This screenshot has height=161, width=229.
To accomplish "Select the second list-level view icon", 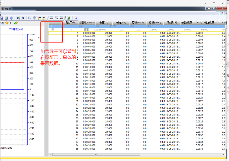I will click(x=57, y=18).
